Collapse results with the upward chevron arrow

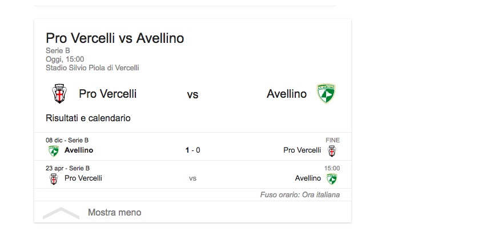pyautogui.click(x=61, y=213)
